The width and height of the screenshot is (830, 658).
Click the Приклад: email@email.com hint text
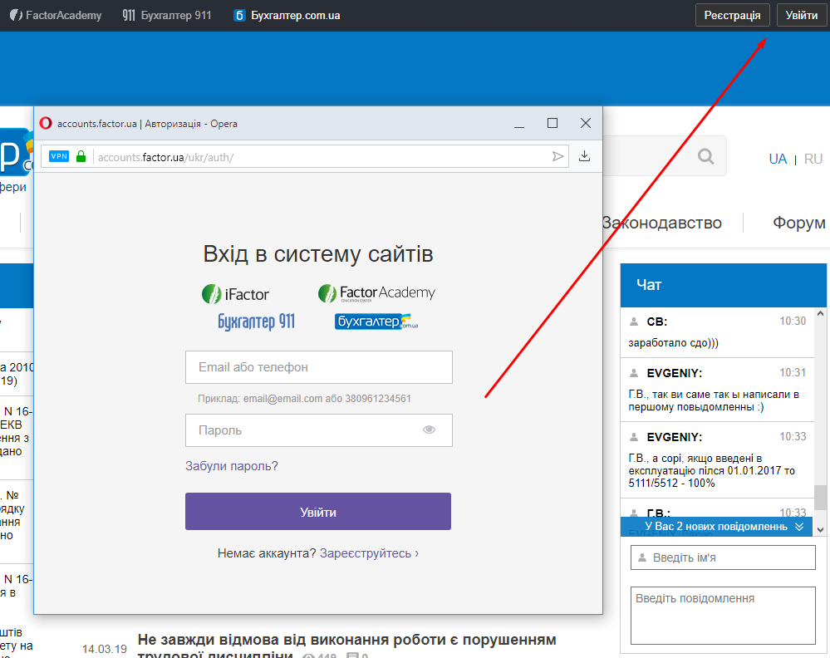pos(304,399)
